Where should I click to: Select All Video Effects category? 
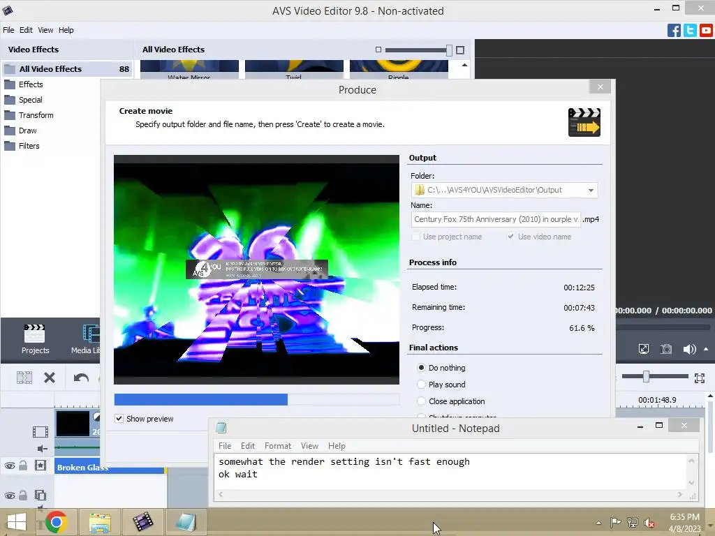[x=67, y=69]
